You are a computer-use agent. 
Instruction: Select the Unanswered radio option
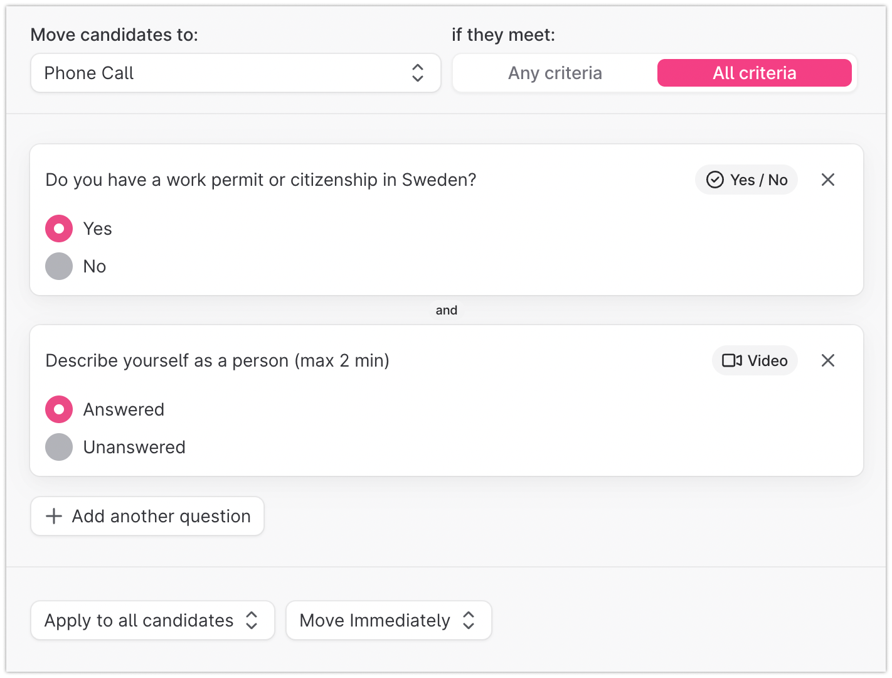coord(59,447)
